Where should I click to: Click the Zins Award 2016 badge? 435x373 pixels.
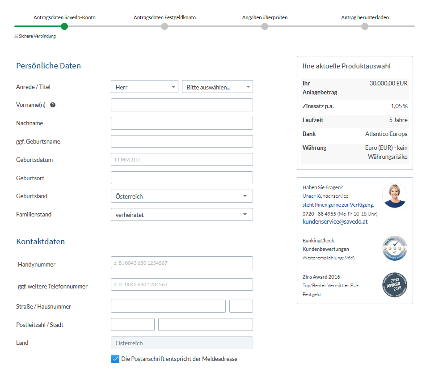tap(395, 285)
